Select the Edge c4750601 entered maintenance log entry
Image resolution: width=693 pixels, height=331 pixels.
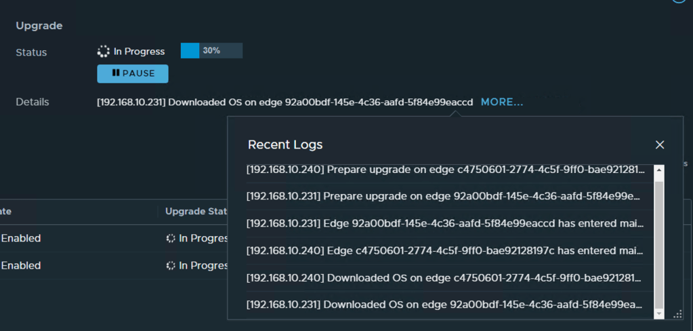(x=446, y=251)
